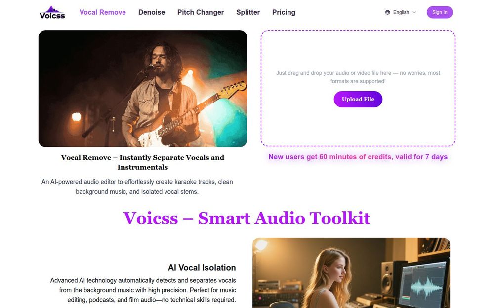The width and height of the screenshot is (494, 308).
Task: Open the Splitter tool page
Action: 248,12
